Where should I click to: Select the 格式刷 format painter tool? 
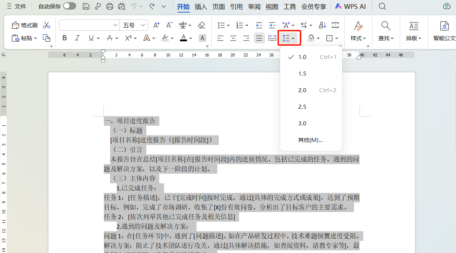click(x=24, y=25)
